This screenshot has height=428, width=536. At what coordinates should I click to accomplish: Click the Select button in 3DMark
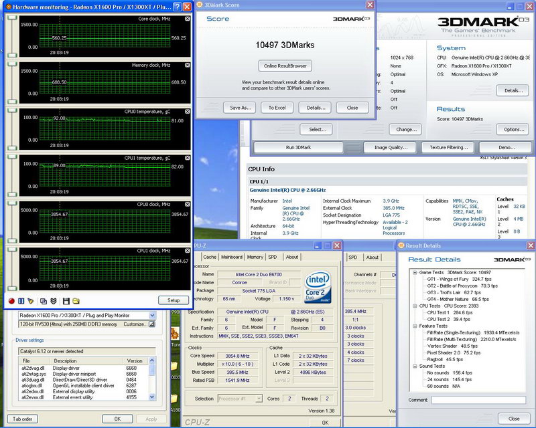[x=317, y=129]
